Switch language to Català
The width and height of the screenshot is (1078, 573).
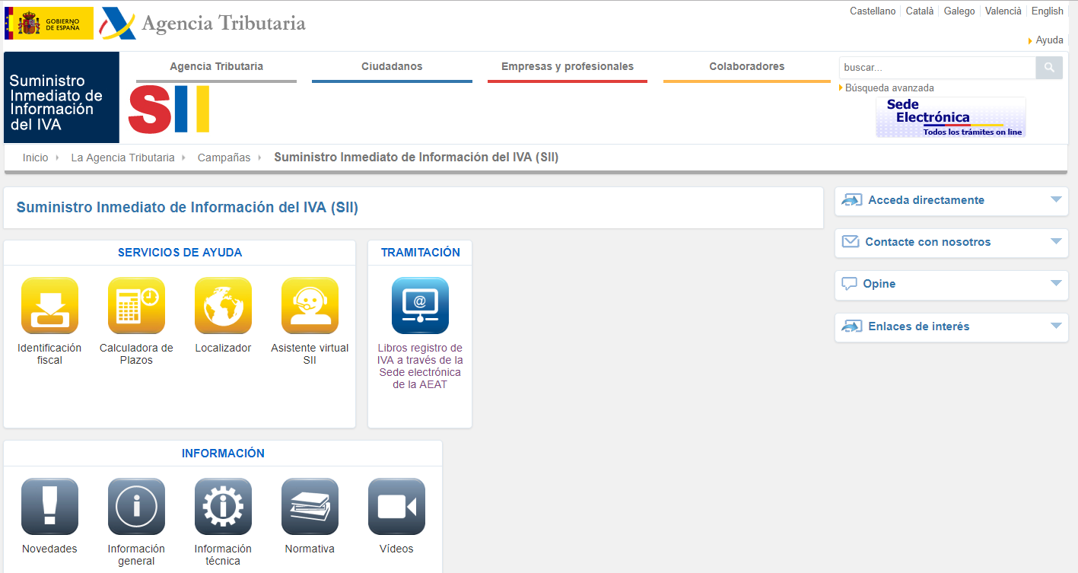(920, 11)
